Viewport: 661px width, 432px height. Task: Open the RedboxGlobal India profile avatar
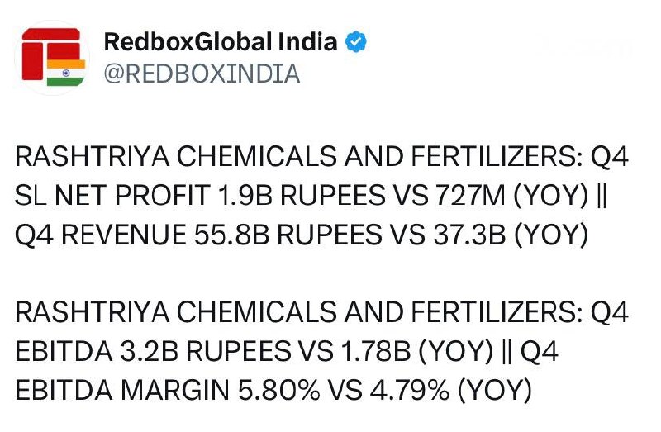(x=52, y=58)
